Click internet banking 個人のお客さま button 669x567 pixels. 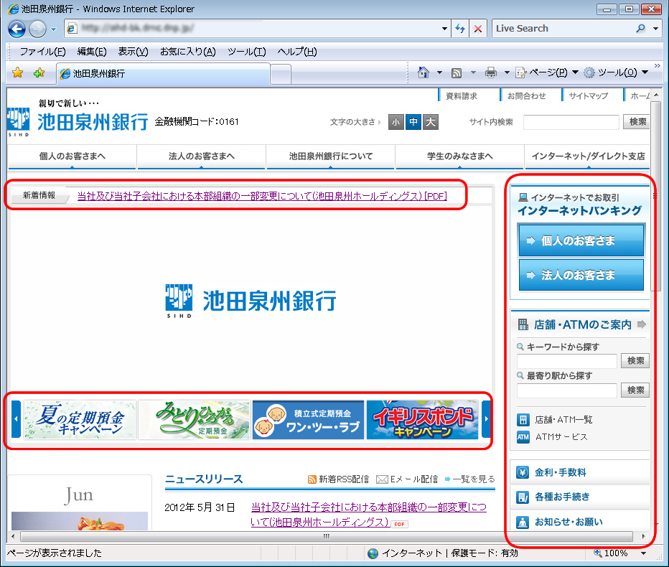click(x=581, y=240)
